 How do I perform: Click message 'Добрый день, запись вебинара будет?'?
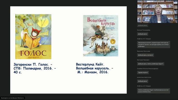(150, 64)
